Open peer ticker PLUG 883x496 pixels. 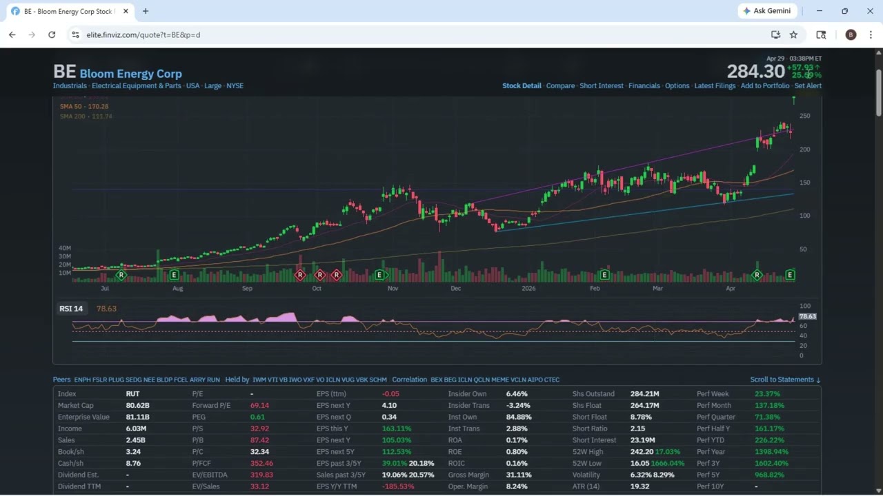pos(116,380)
